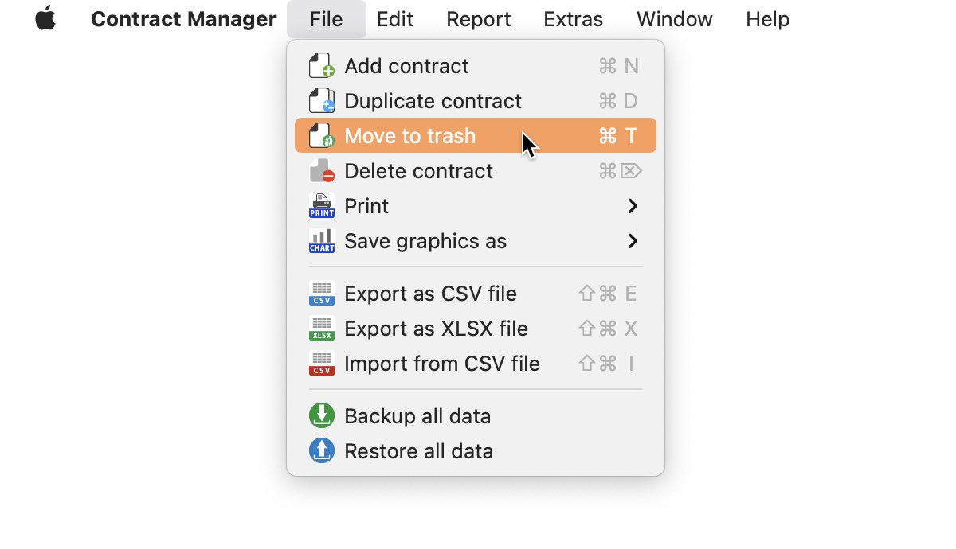
Task: Open the Help menu
Action: tap(767, 19)
